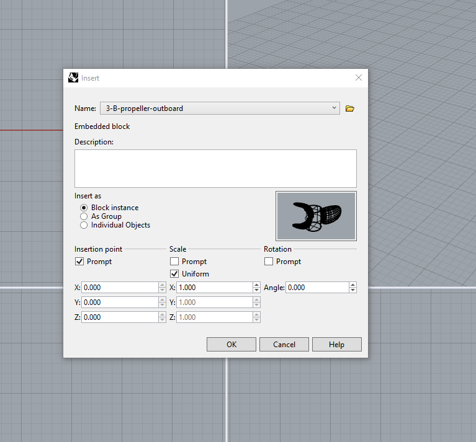
Task: Click the Insertion point Z field
Action: (120, 317)
